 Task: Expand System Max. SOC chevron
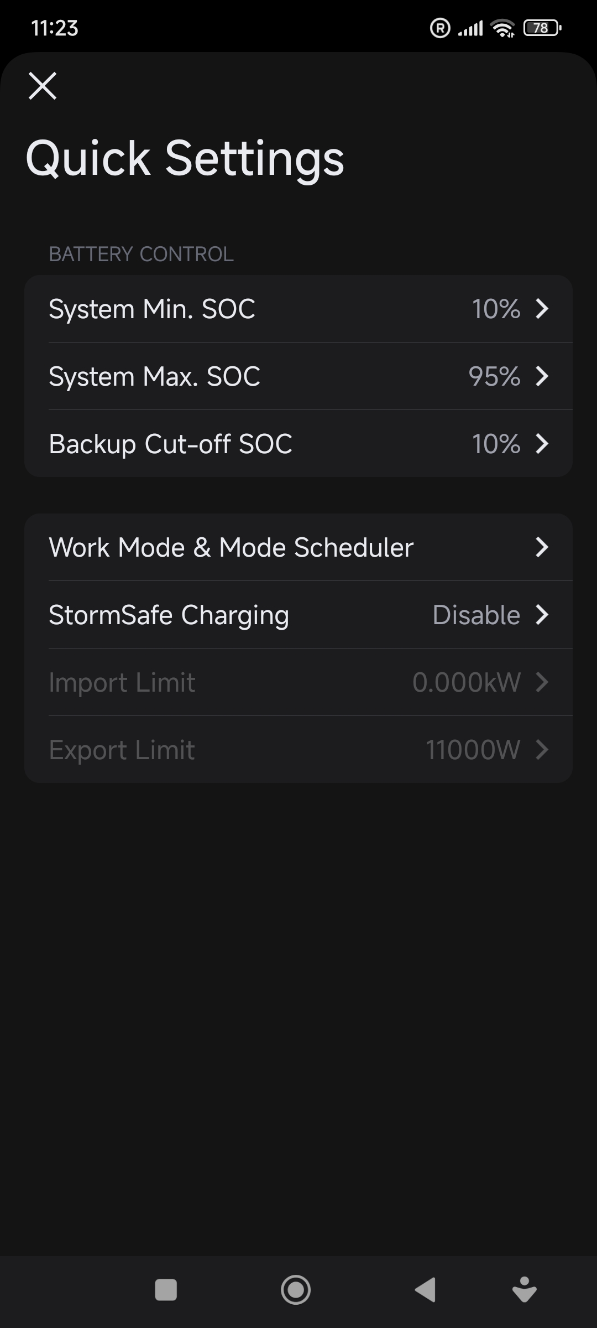point(542,376)
